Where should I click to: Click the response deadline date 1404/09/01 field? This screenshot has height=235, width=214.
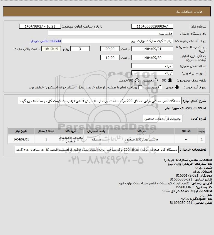[152, 49]
